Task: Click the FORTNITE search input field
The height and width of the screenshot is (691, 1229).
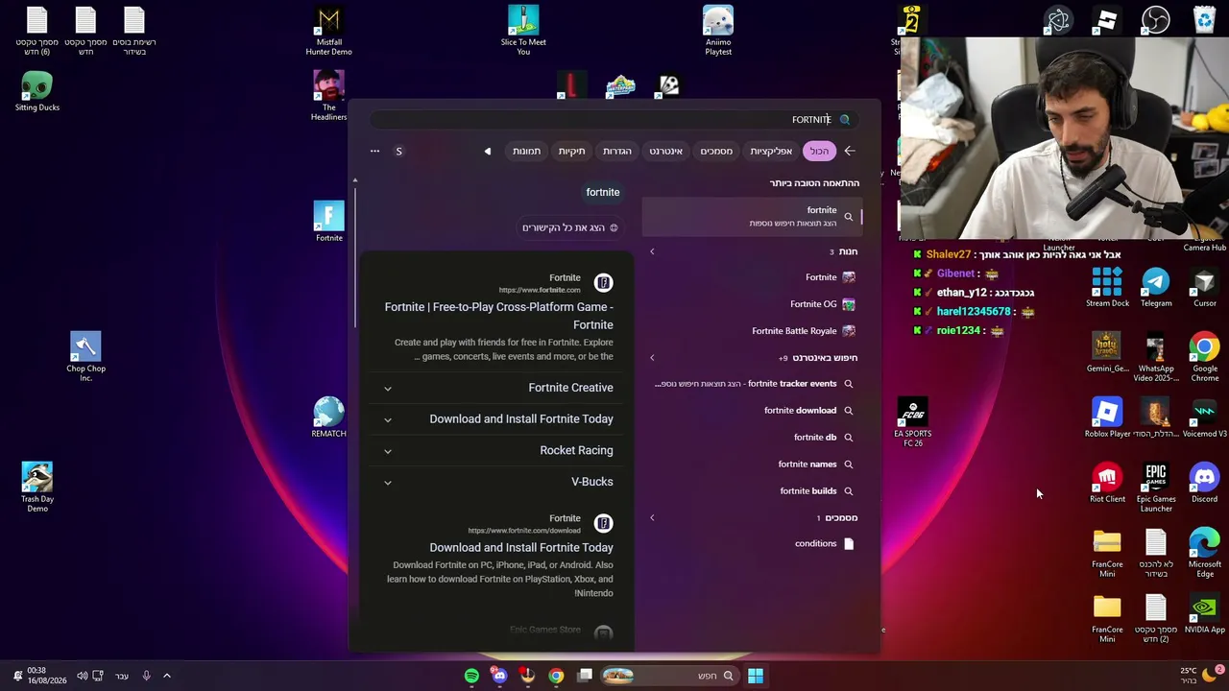Action: [x=614, y=120]
